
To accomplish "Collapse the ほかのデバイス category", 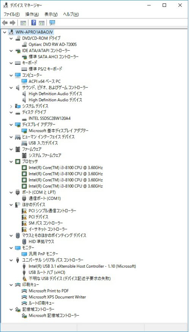I will [11, 205].
